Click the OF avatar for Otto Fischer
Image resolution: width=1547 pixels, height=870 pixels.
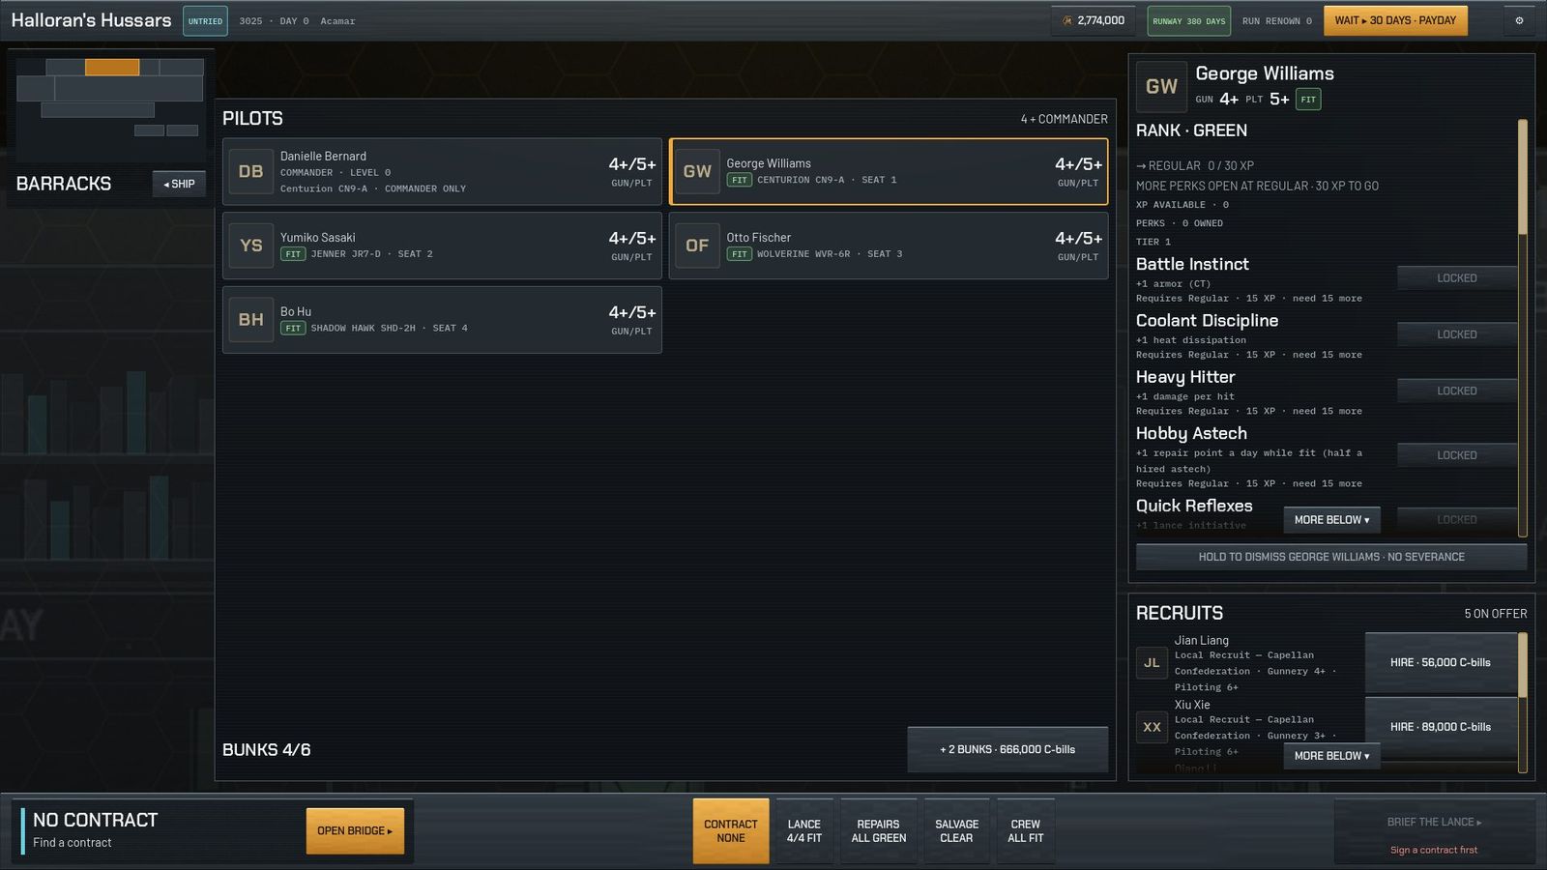[697, 246]
